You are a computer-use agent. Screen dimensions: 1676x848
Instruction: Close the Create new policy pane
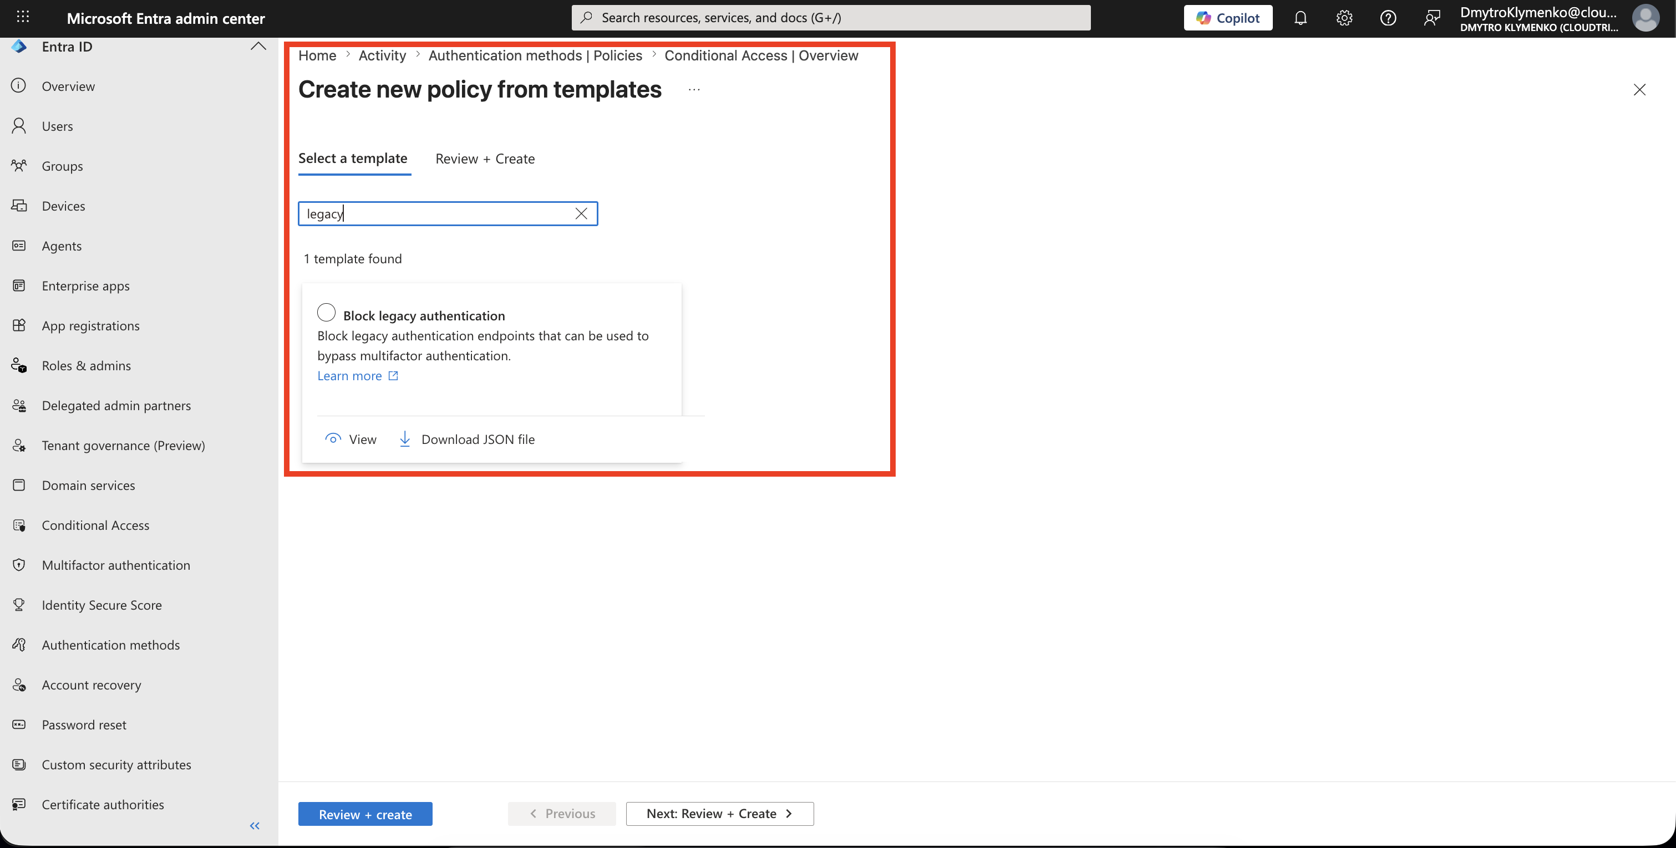coord(1639,90)
